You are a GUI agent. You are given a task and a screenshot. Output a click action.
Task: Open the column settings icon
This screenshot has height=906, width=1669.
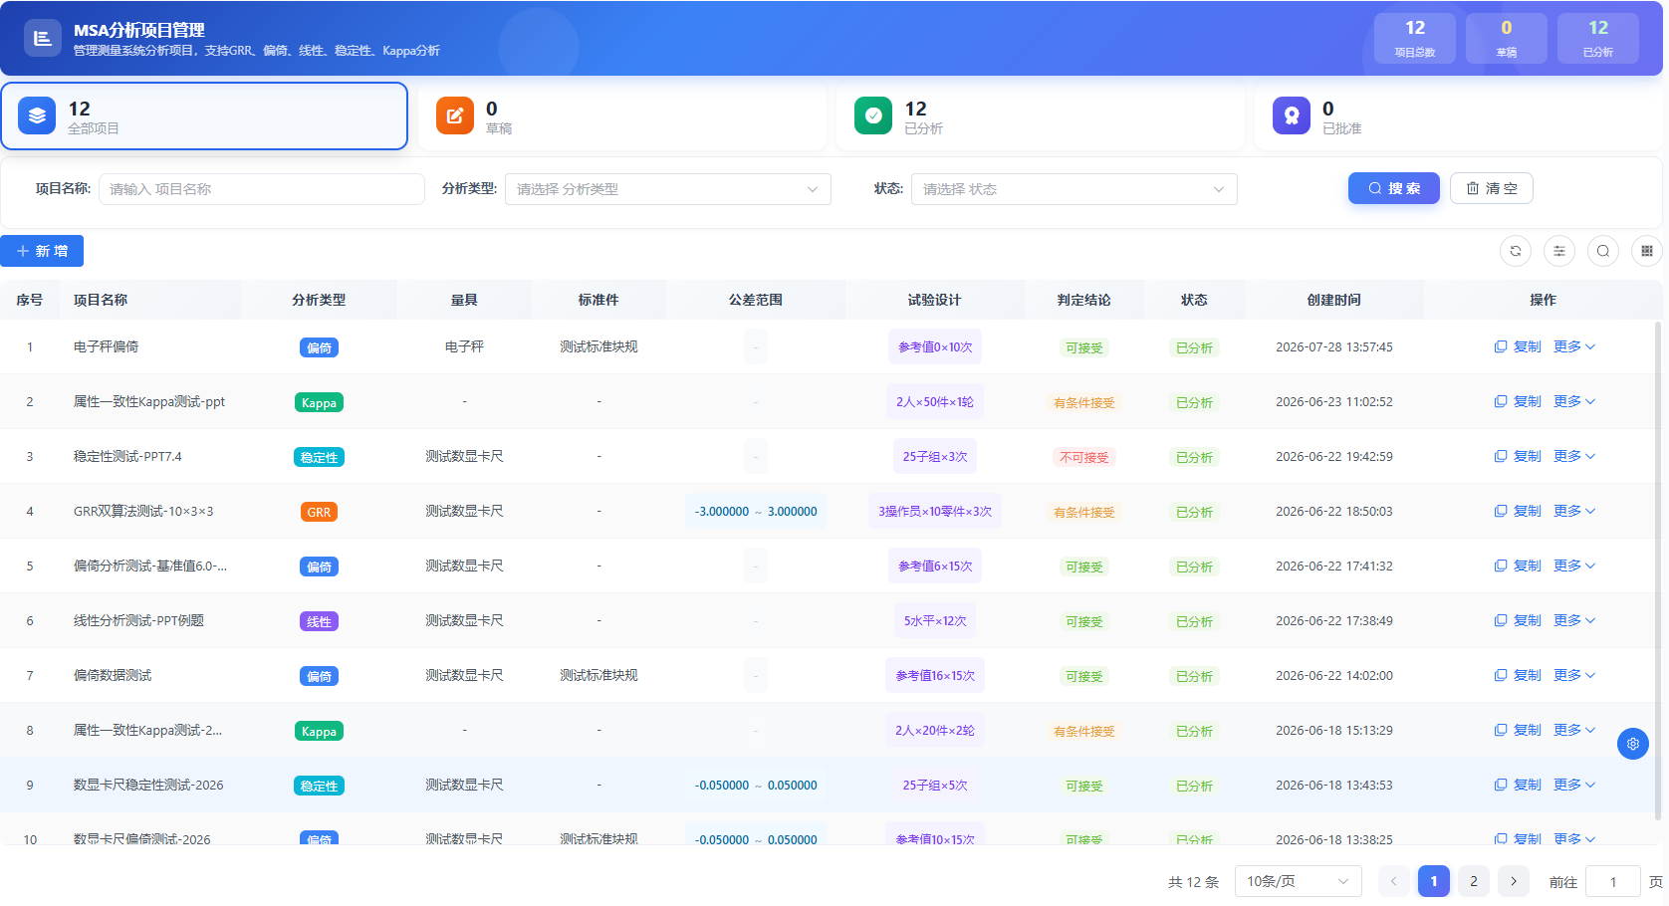[1559, 251]
